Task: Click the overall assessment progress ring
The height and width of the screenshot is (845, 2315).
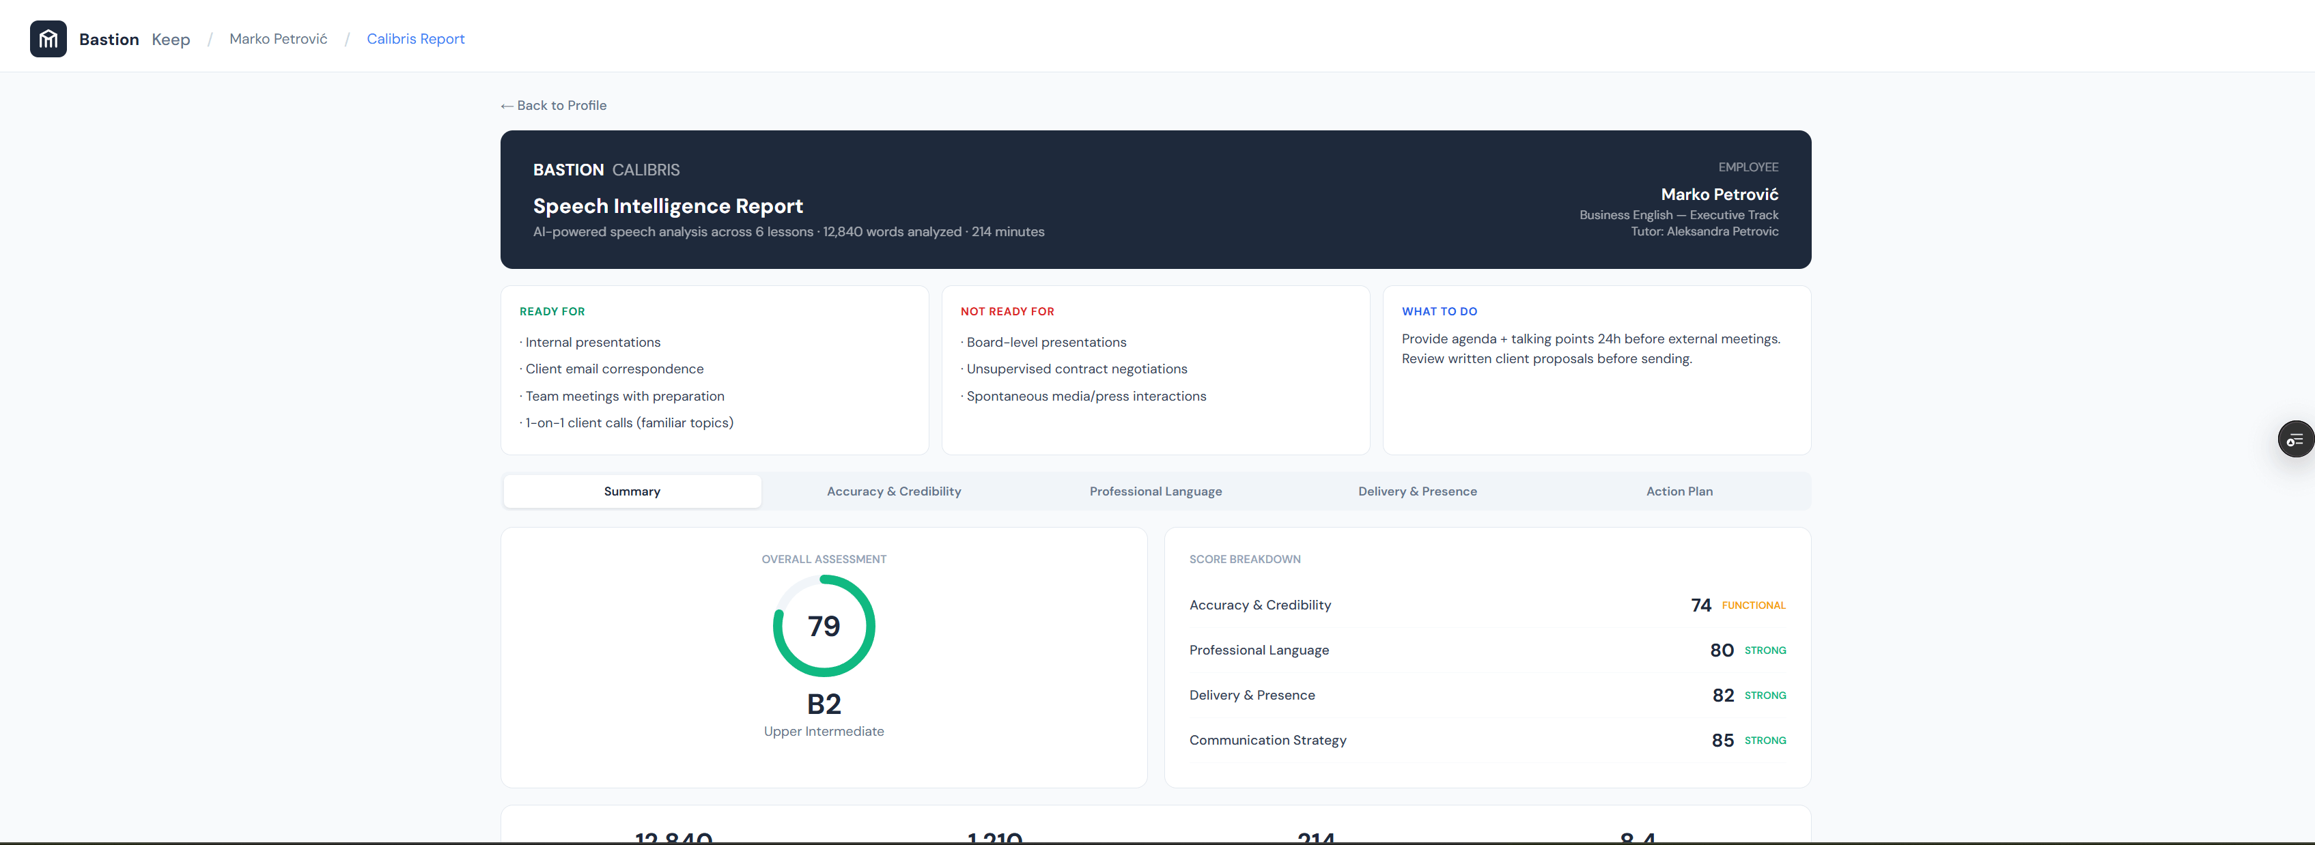Action: (823, 625)
